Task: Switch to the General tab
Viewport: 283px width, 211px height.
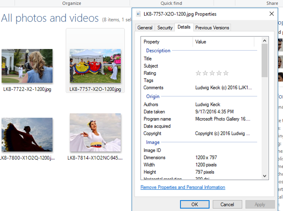Action: (145, 28)
